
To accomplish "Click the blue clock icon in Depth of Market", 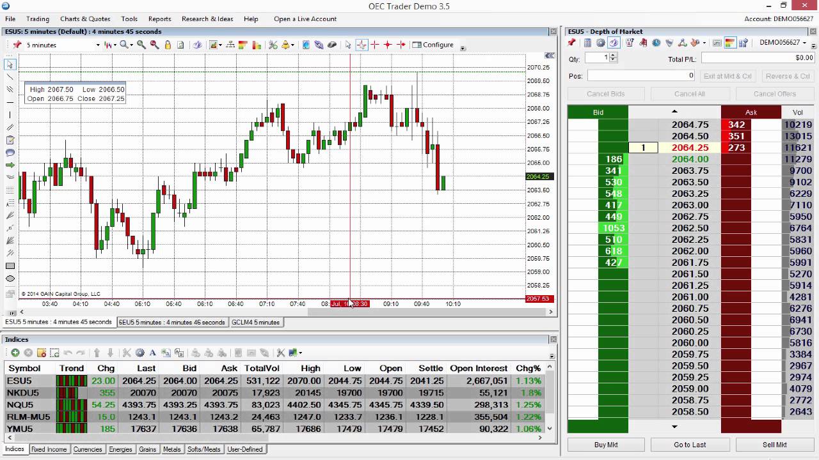I will [656, 43].
